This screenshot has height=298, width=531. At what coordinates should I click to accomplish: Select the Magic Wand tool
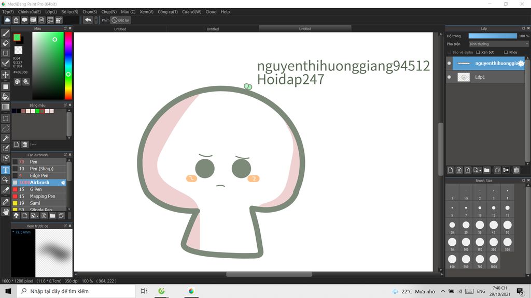(x=5, y=138)
